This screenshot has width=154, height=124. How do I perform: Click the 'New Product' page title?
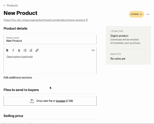pyautogui.click(x=21, y=13)
